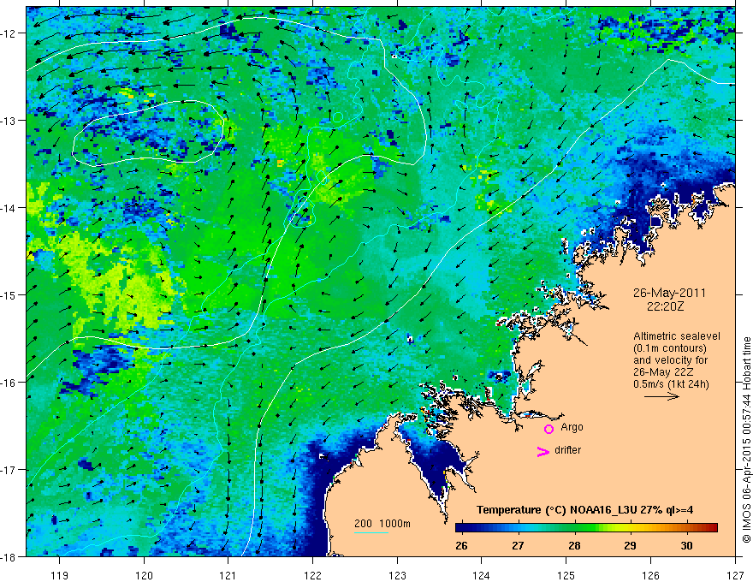Click the 200 1000m depth label
753x582 pixels.
click(382, 524)
